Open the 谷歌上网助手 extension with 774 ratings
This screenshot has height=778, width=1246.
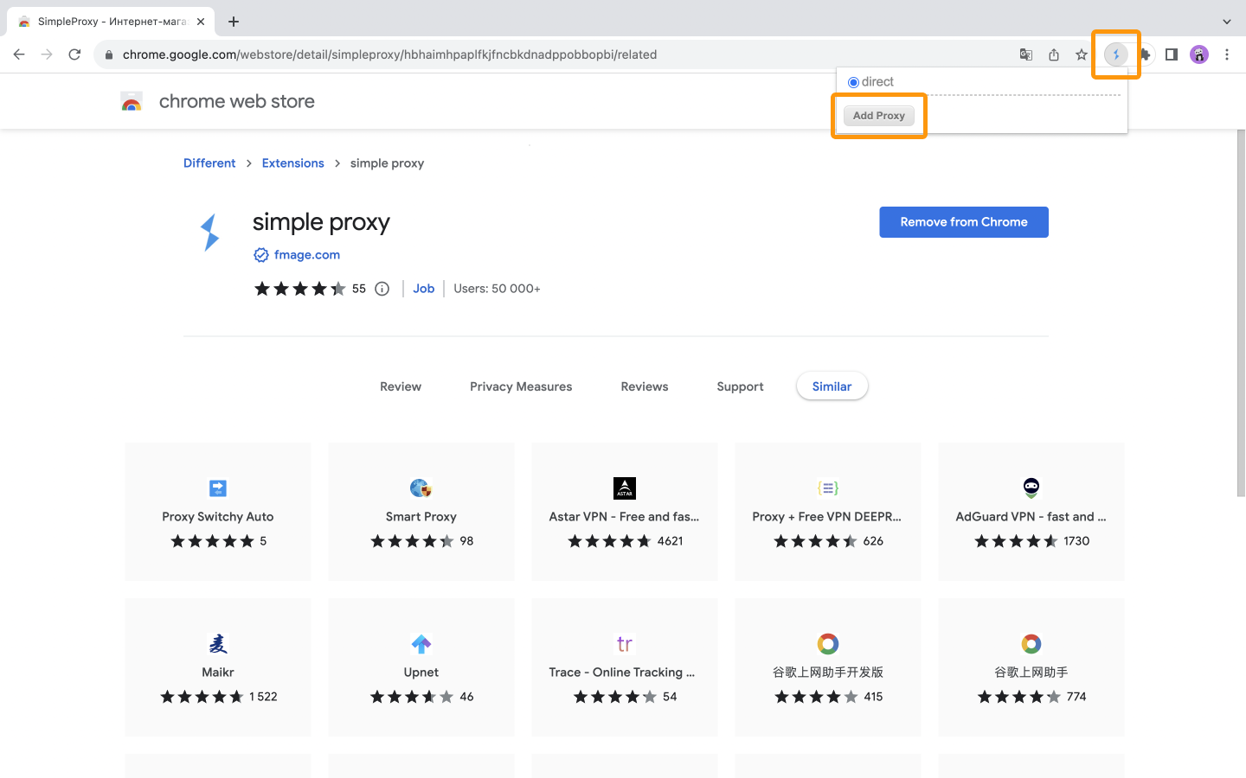pos(1031,667)
